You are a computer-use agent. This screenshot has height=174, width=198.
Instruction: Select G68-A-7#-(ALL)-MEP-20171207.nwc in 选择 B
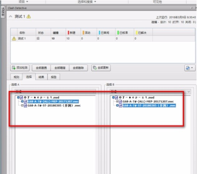(x=148, y=101)
